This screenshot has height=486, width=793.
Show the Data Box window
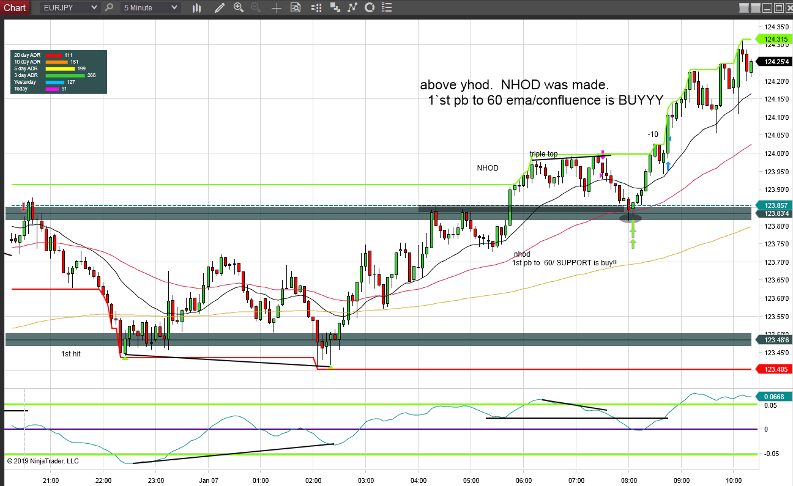296,8
